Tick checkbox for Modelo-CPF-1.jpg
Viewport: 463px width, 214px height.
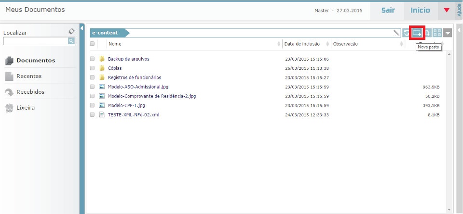(x=92, y=105)
